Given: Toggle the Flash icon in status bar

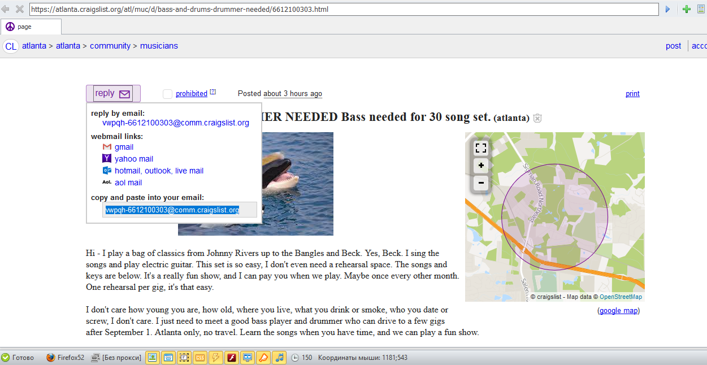Looking at the screenshot, I should tap(232, 358).
